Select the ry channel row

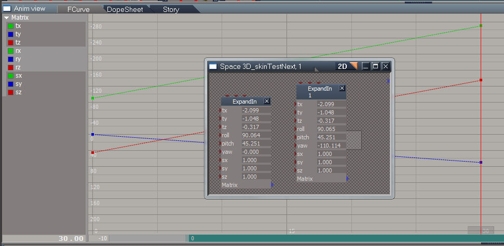pyautogui.click(x=46, y=60)
